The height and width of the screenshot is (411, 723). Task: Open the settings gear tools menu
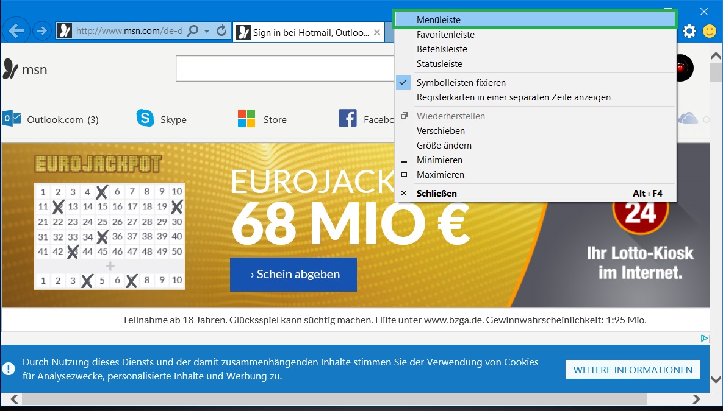point(689,31)
